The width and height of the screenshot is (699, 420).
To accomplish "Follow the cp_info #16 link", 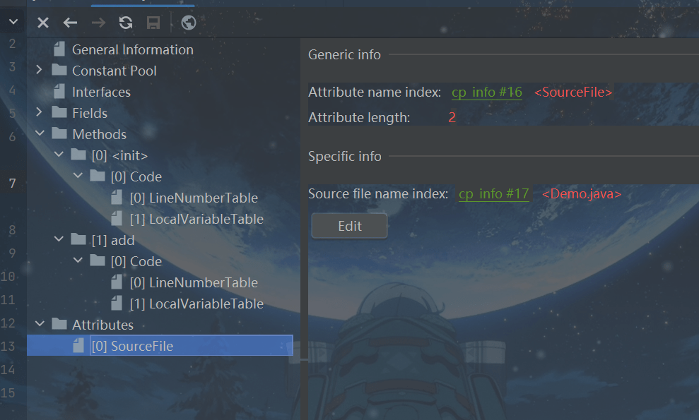I will pos(486,92).
